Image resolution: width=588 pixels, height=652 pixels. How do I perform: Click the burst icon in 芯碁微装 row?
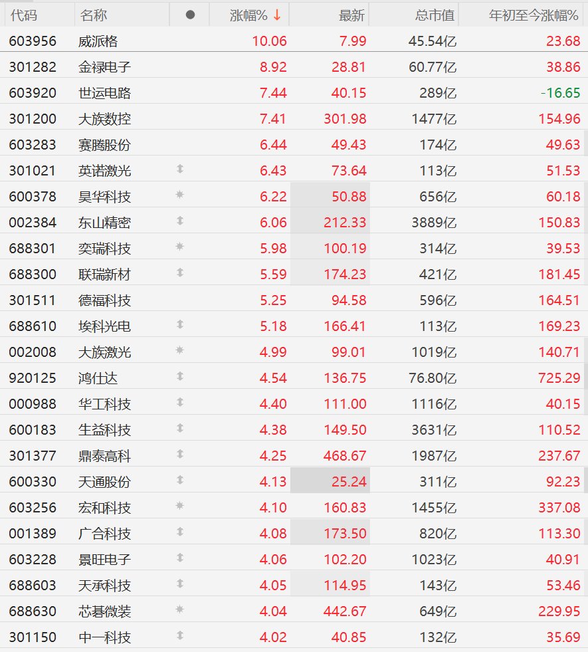pyautogui.click(x=180, y=609)
